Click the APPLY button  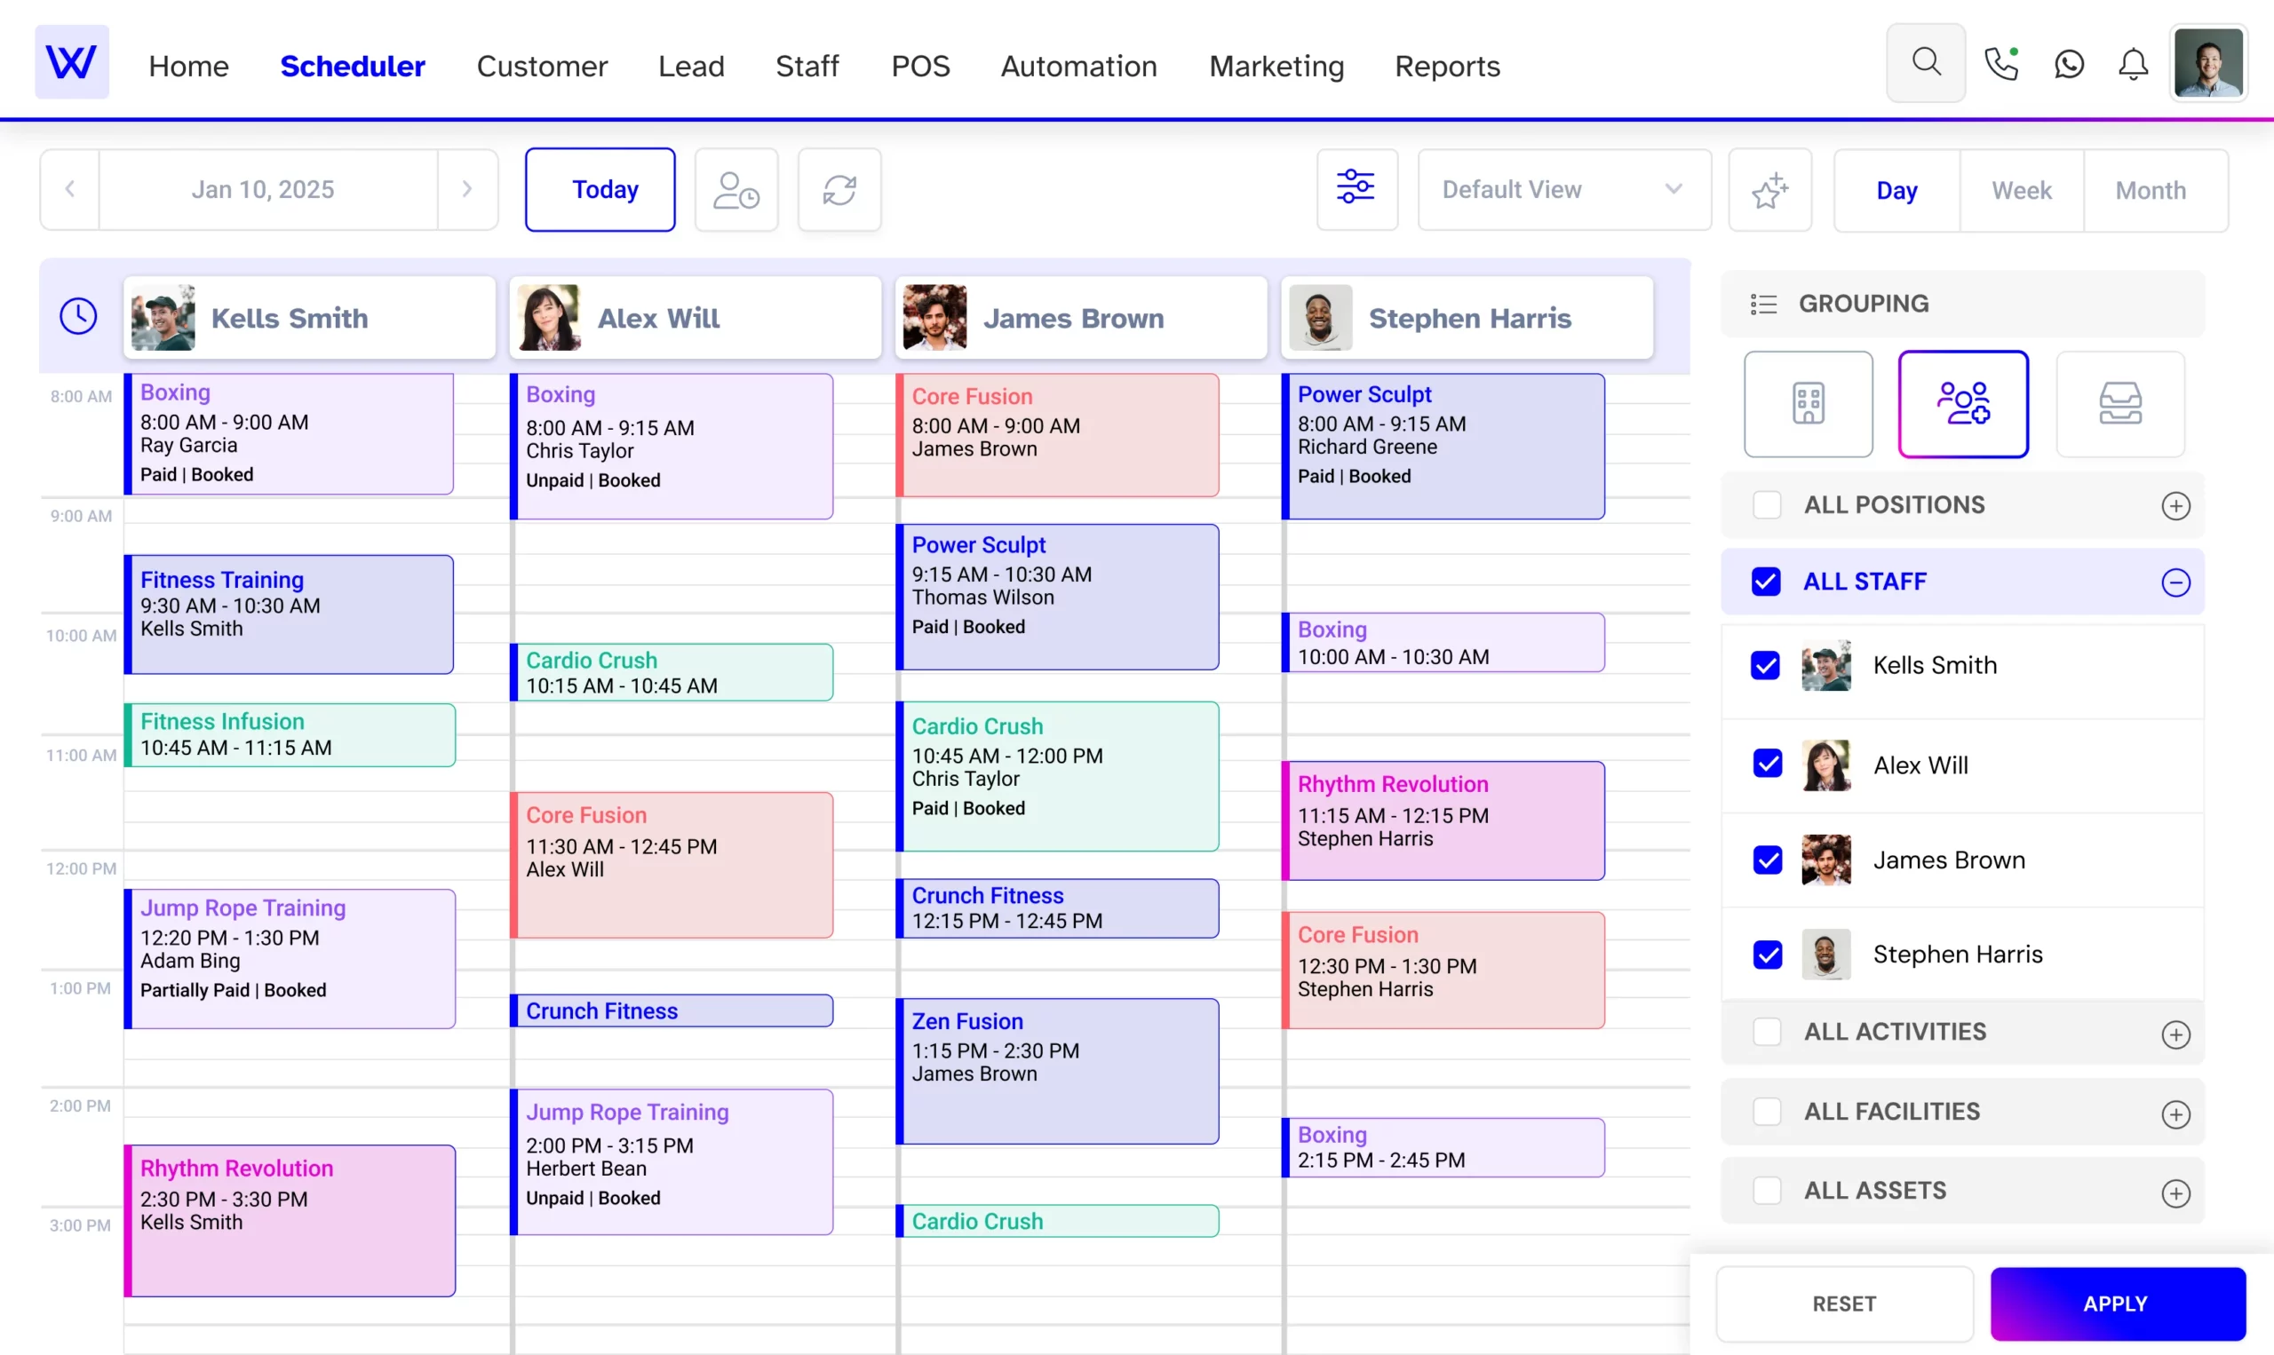[x=2116, y=1303]
